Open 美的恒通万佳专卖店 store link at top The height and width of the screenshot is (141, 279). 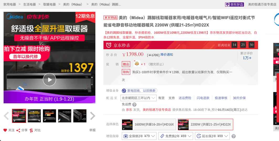[x=262, y=4]
